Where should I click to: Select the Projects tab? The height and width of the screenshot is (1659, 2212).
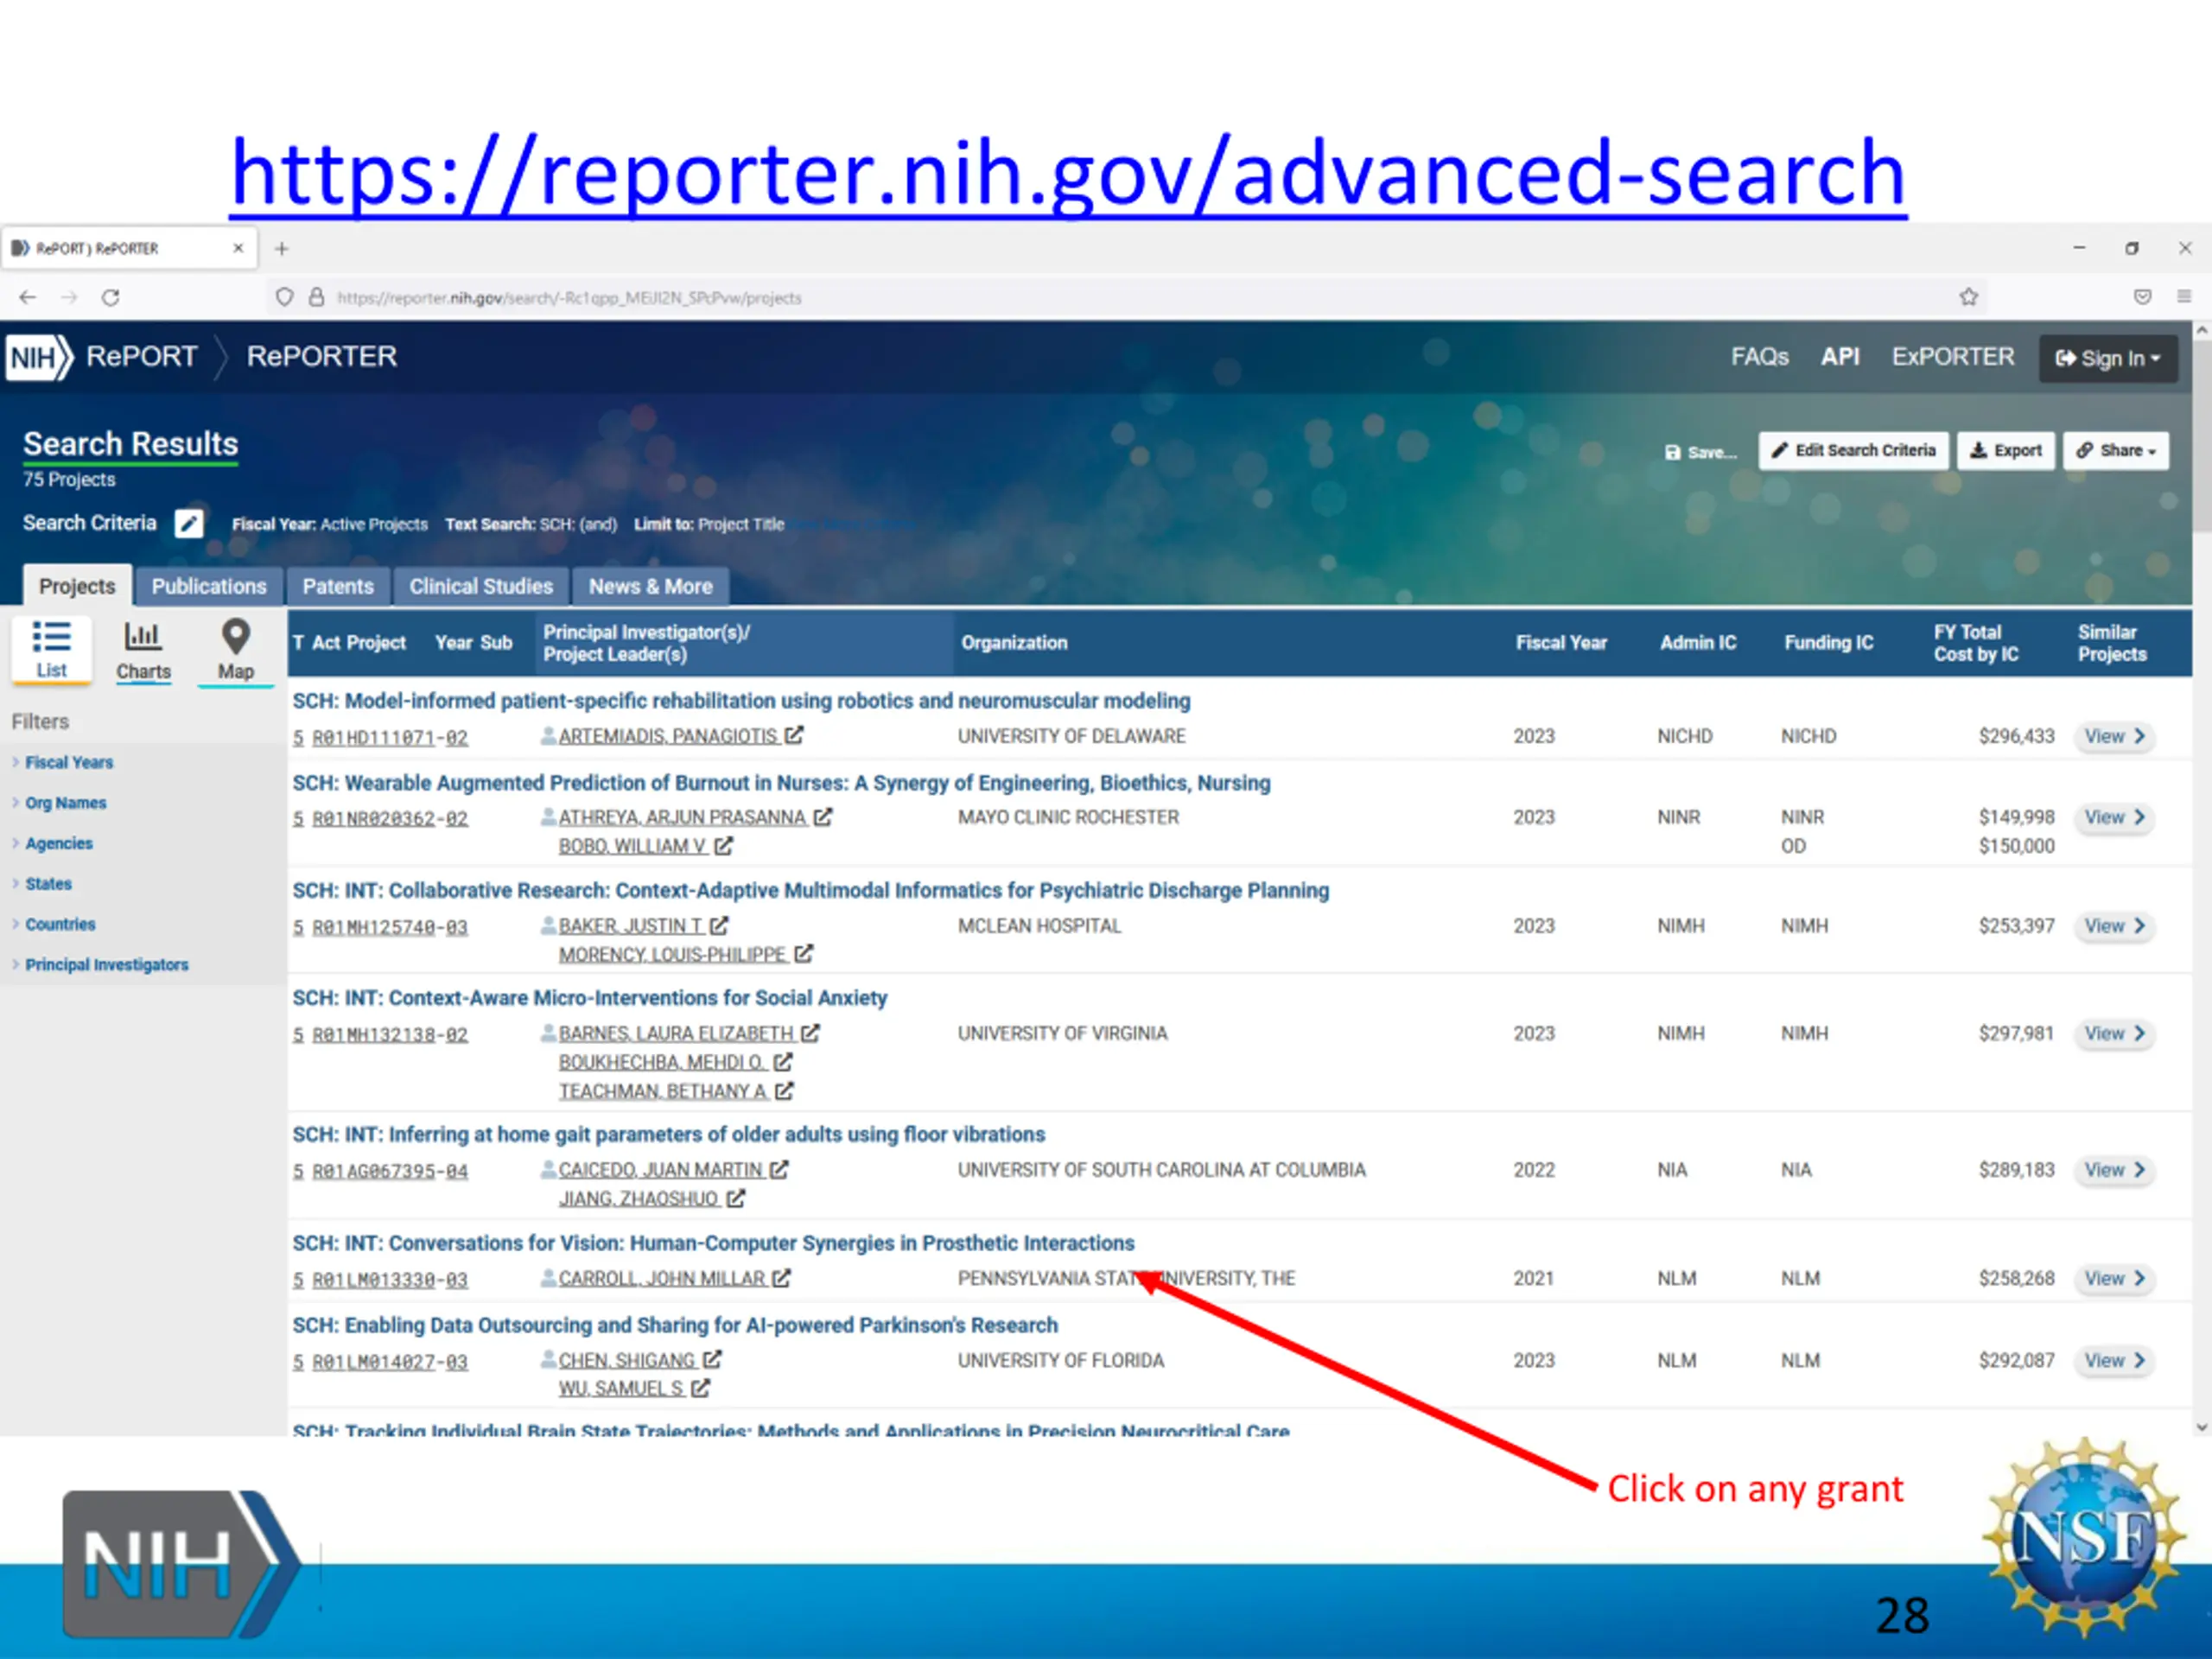77,586
